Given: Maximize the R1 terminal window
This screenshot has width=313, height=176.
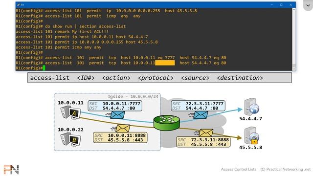Looking at the screenshot, I should [x=281, y=4].
